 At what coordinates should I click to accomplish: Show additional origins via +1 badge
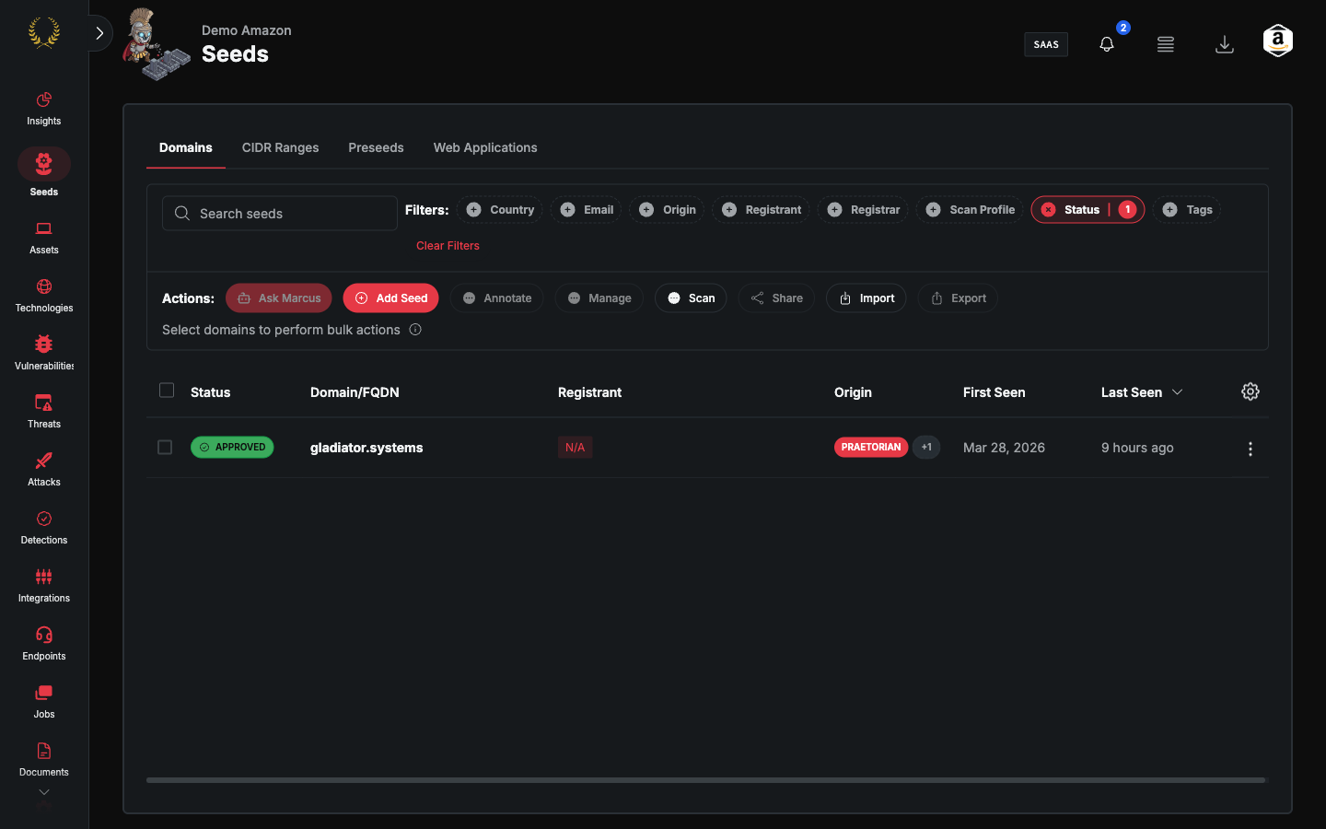coord(926,447)
